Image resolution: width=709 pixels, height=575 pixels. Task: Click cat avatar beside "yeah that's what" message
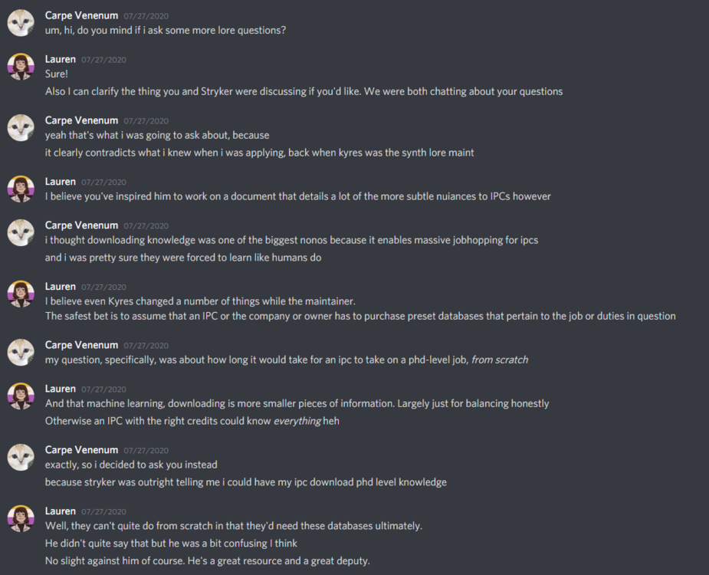(21, 128)
